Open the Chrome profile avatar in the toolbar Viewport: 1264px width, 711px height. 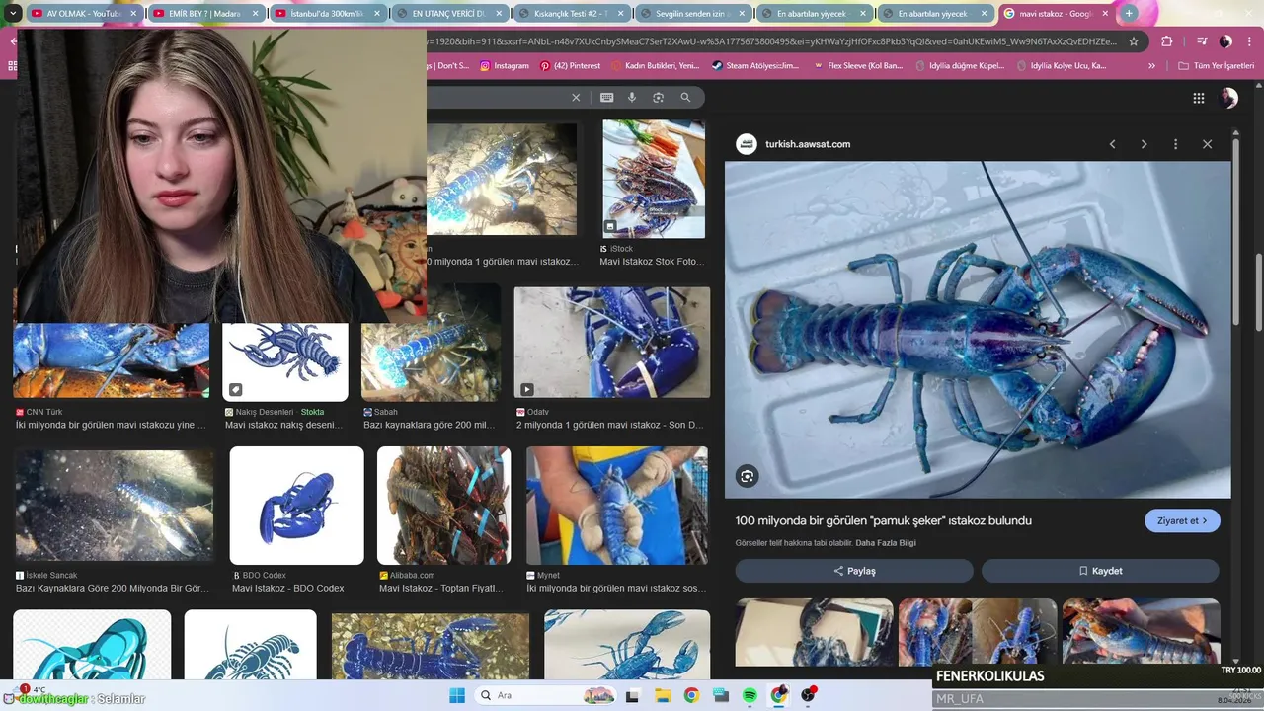[x=1225, y=41]
